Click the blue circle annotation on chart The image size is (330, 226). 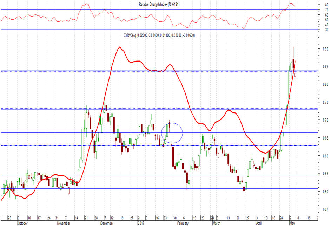coord(172,133)
